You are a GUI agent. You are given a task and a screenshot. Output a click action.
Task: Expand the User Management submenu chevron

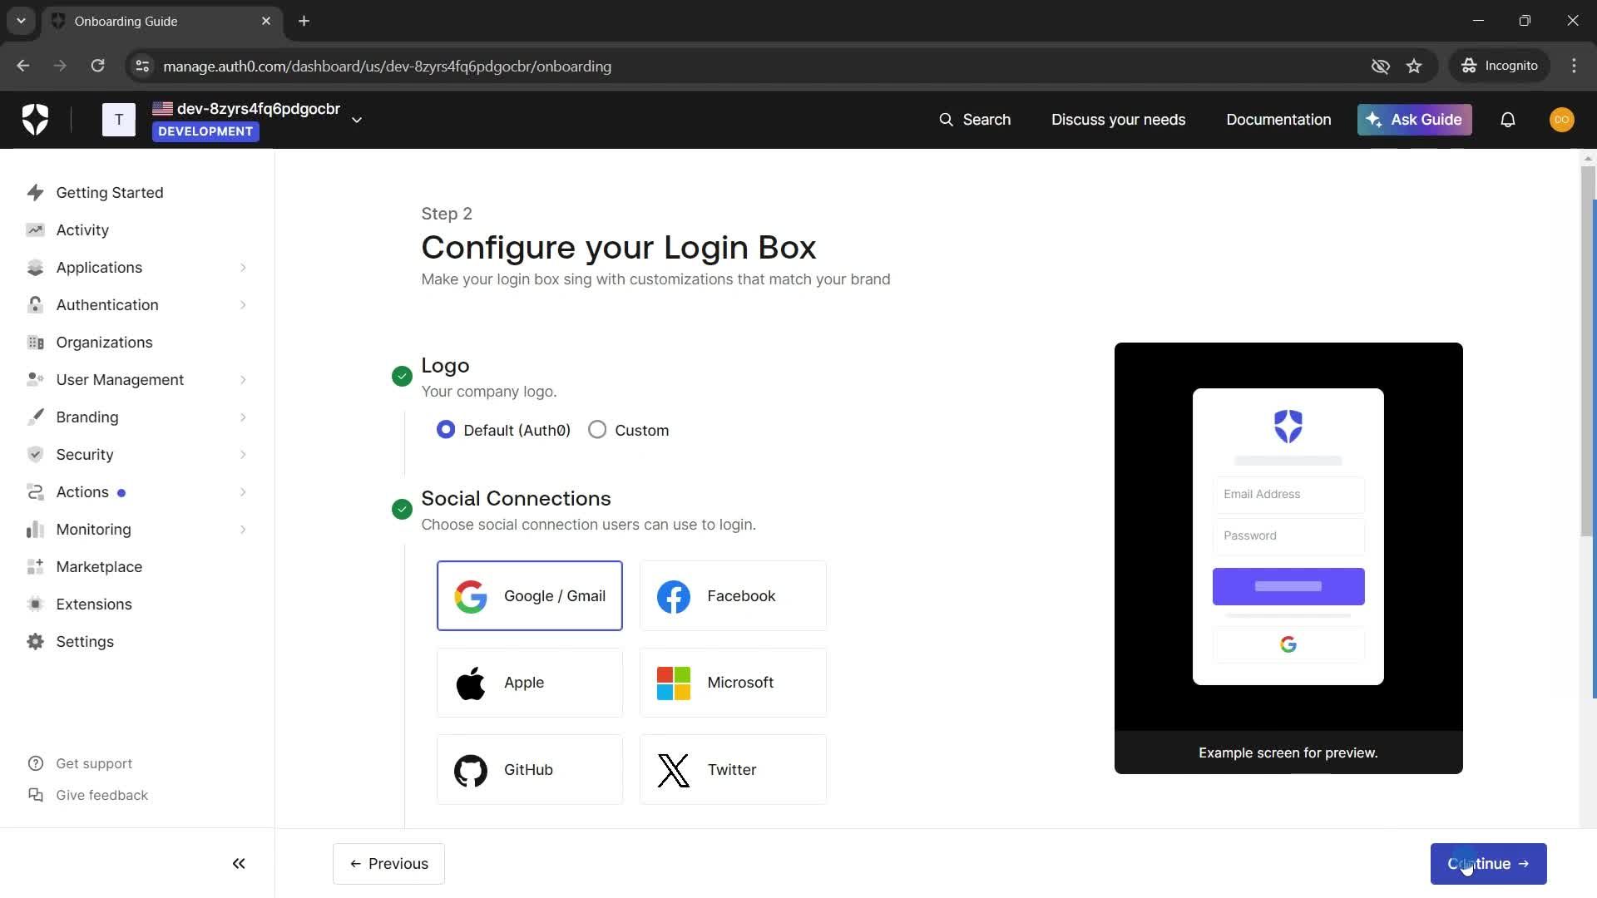[243, 380]
